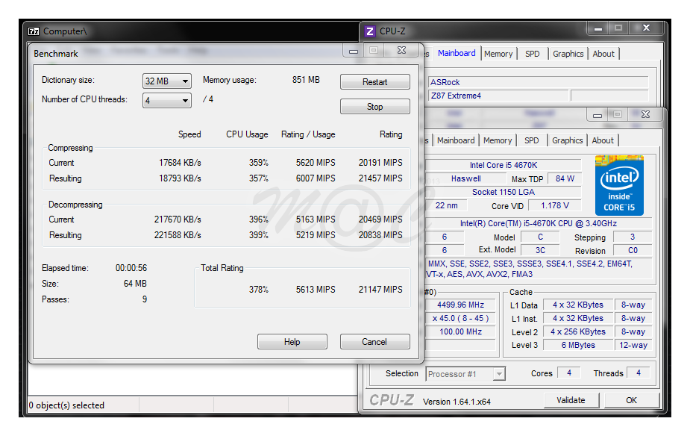This screenshot has height=436, width=690.
Task: Click the ASRock manufacturer field
Action: [538, 82]
